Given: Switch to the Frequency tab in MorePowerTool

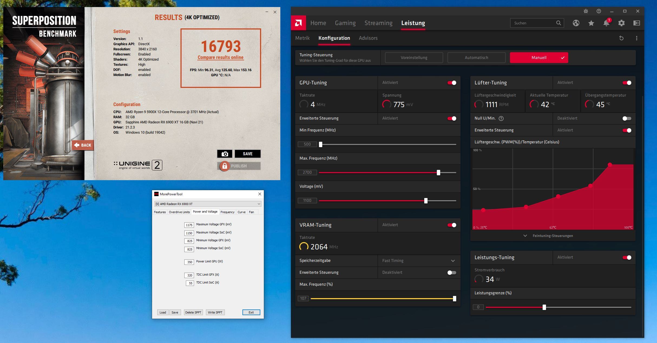Looking at the screenshot, I should pos(227,212).
